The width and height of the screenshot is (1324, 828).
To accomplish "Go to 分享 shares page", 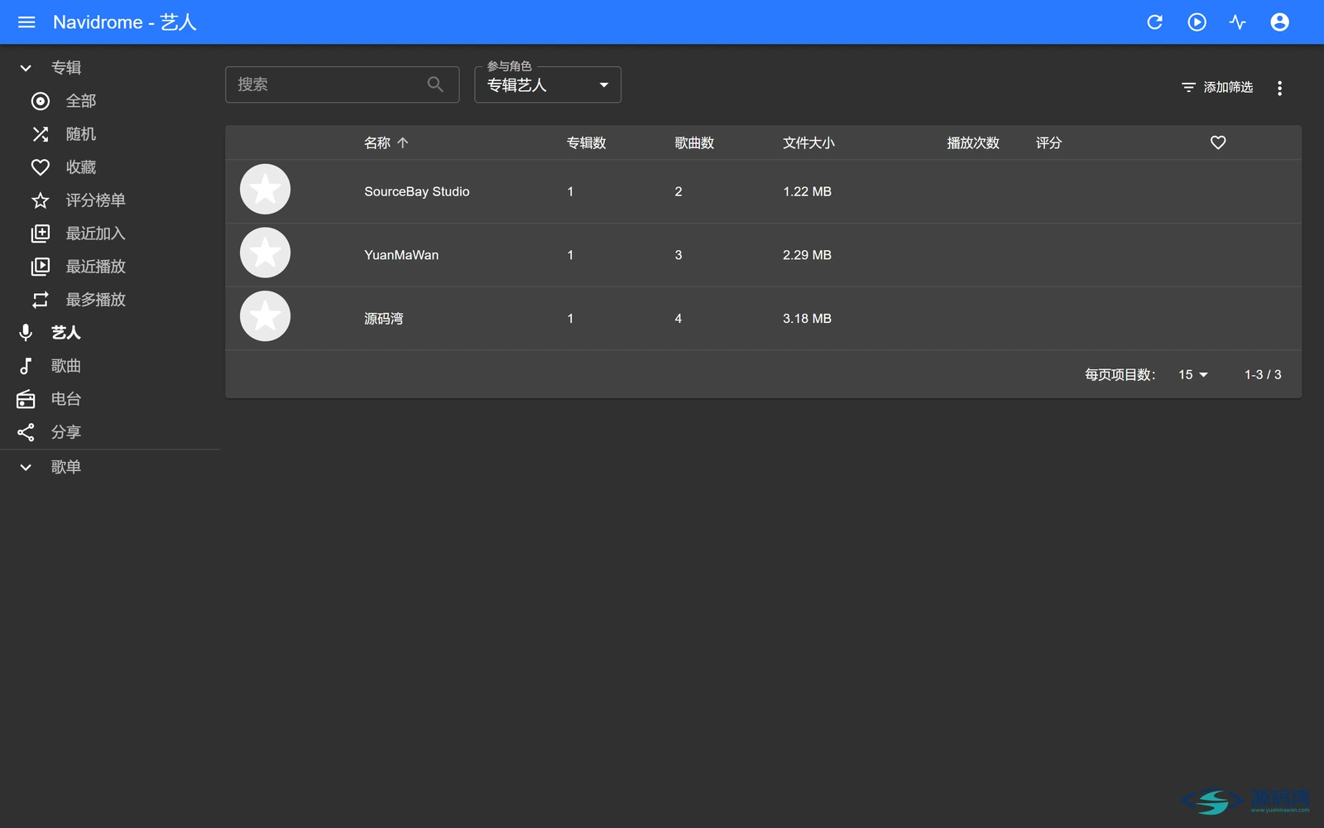I will [x=65, y=432].
